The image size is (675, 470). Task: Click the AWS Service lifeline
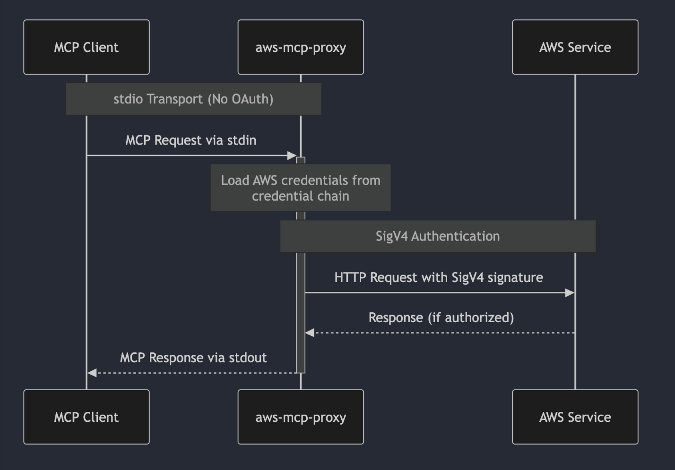tap(575, 189)
